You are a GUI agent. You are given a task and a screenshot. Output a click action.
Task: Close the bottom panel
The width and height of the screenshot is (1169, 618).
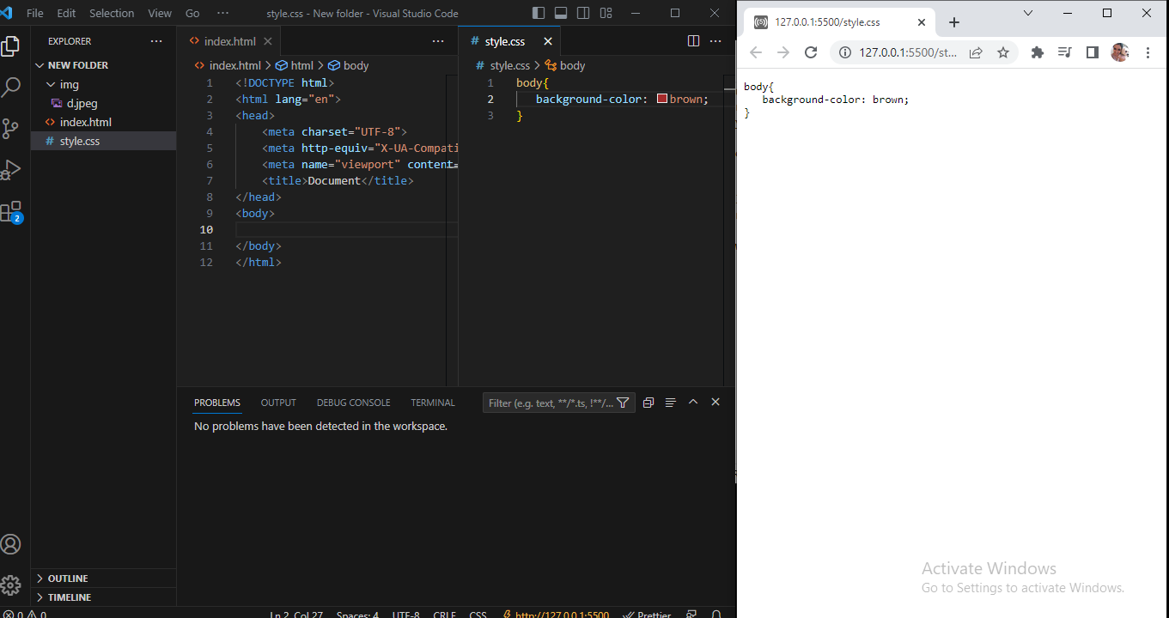[x=715, y=402]
